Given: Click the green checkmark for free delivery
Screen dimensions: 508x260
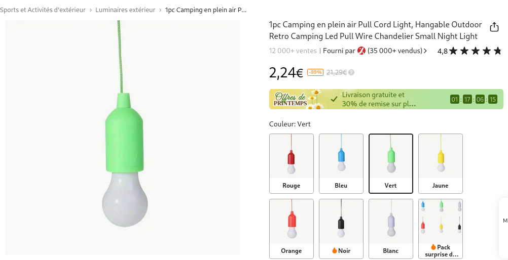Looking at the screenshot, I should click(334, 99).
